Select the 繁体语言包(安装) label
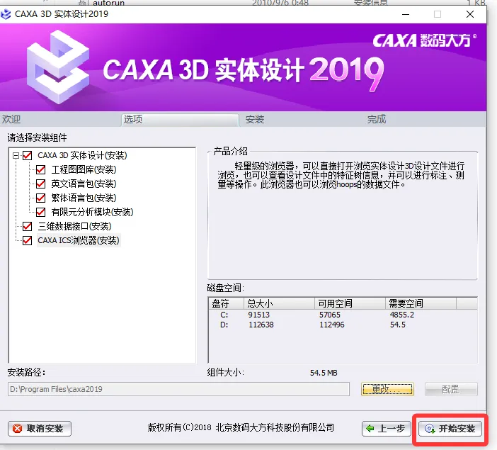This screenshot has width=497, height=450. pyautogui.click(x=84, y=198)
